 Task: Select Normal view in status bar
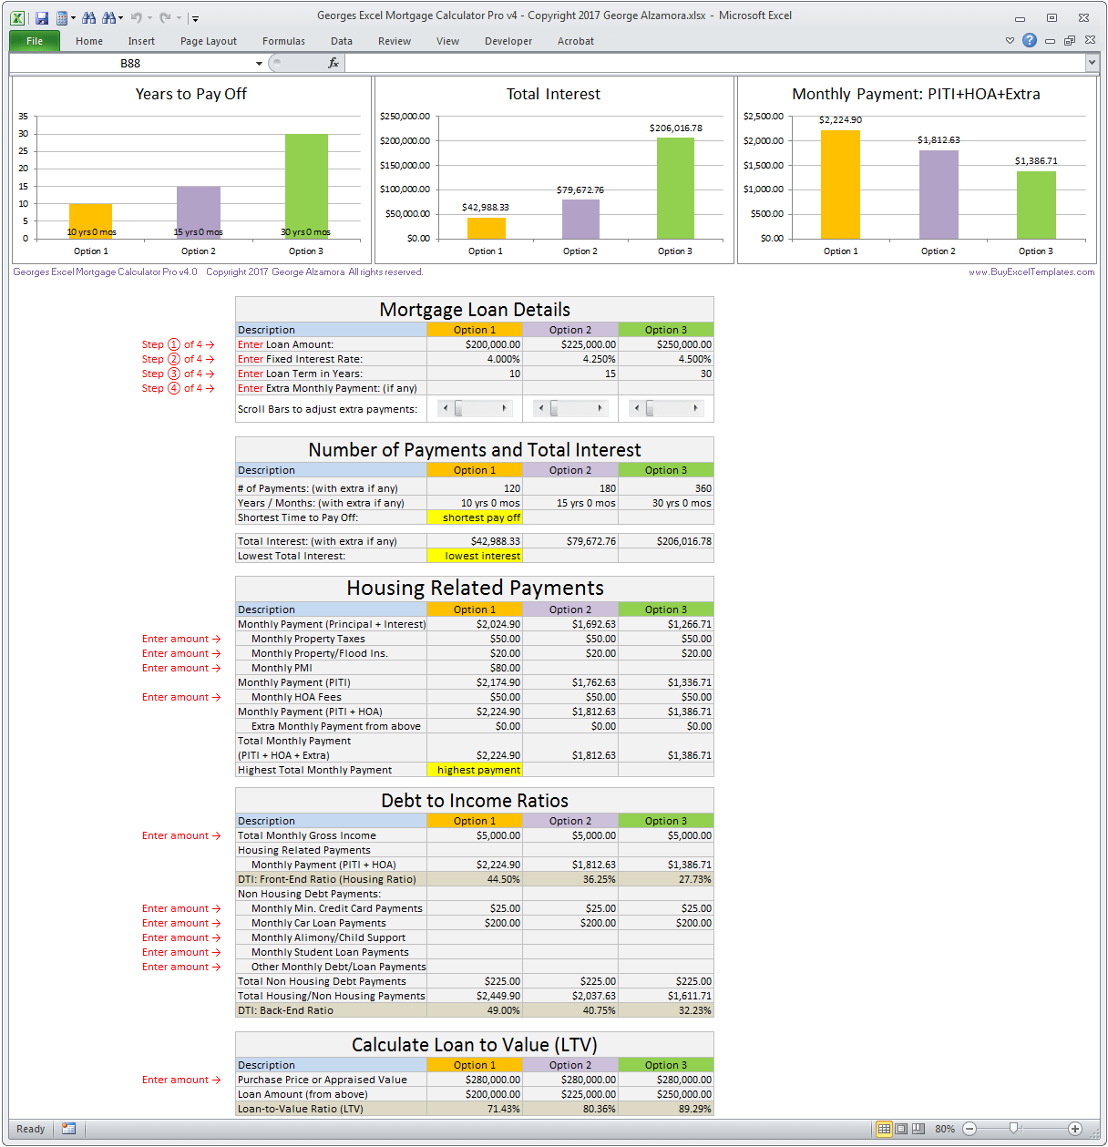[883, 1128]
